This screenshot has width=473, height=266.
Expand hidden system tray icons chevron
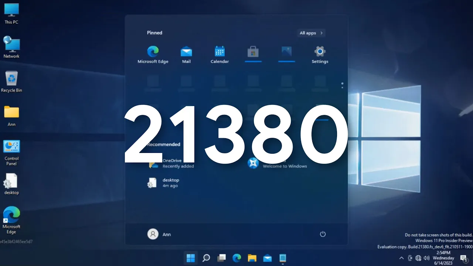(402, 258)
